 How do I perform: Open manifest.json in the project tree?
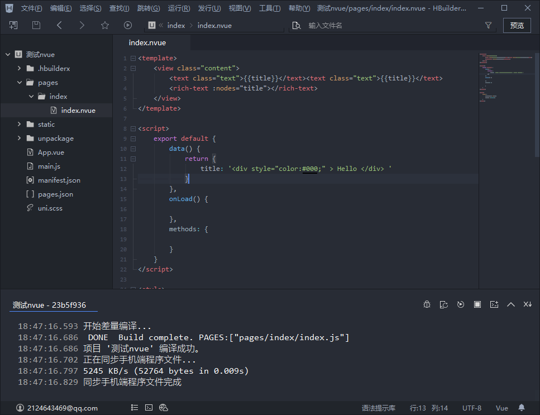(x=59, y=180)
